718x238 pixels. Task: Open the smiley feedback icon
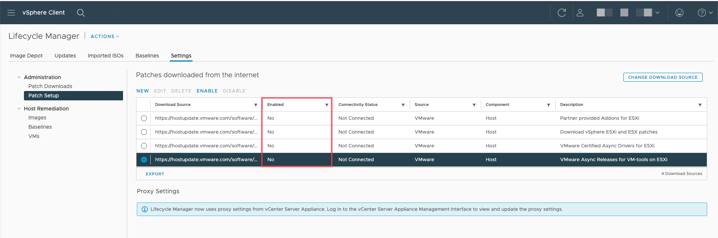[679, 13]
